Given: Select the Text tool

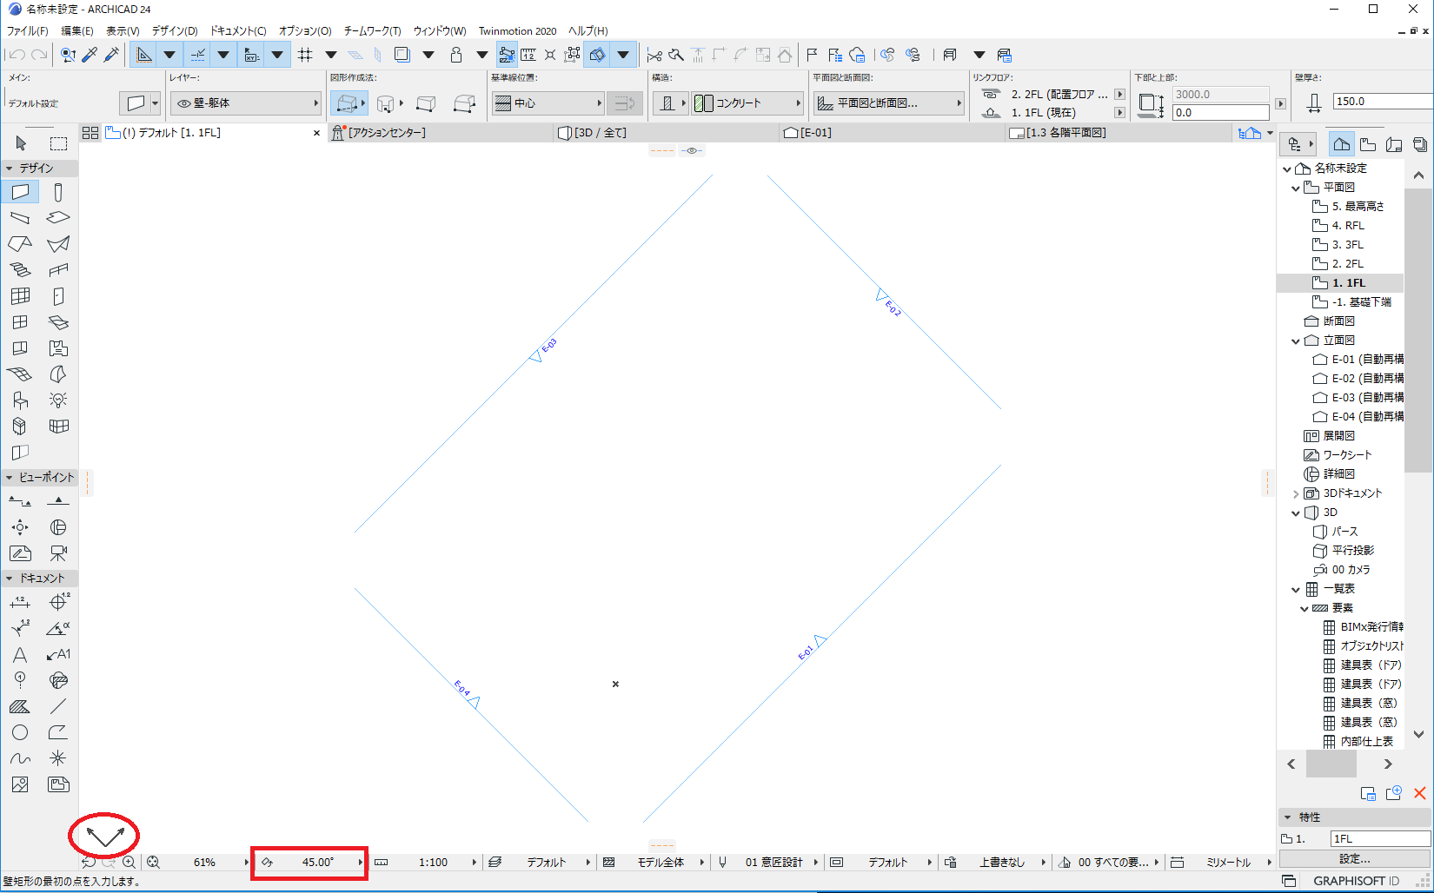Looking at the screenshot, I should tap(20, 654).
